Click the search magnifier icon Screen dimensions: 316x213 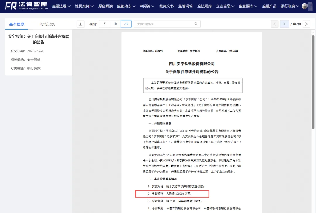pyautogui.click(x=196, y=24)
